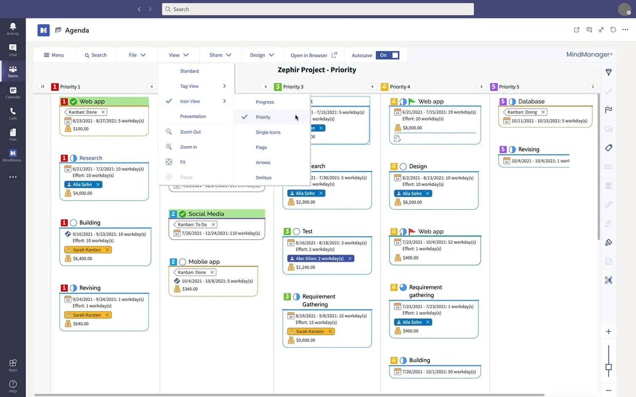Click the Zoom Out magnifier icon
This screenshot has height=397, width=636.
169,132
